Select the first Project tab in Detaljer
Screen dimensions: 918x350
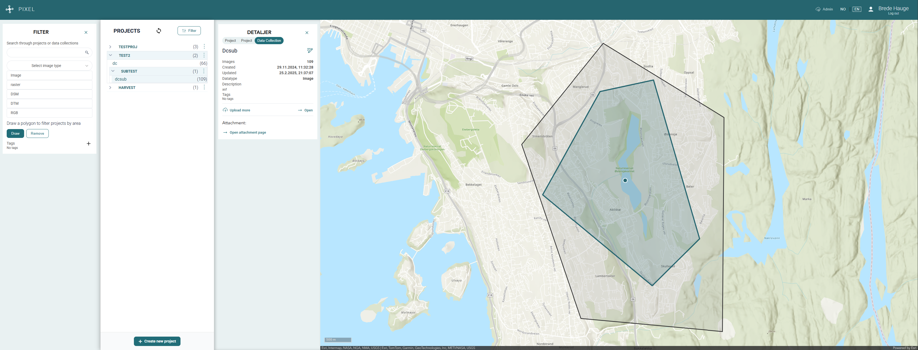pyautogui.click(x=230, y=41)
